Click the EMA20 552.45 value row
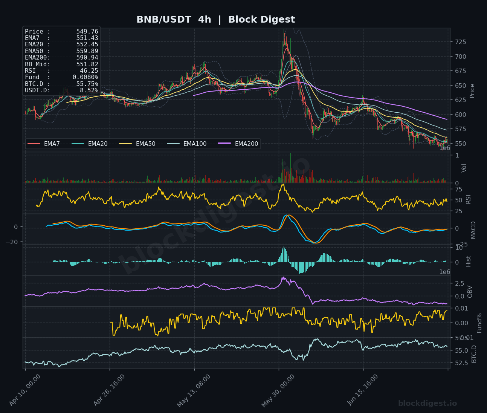 point(61,44)
